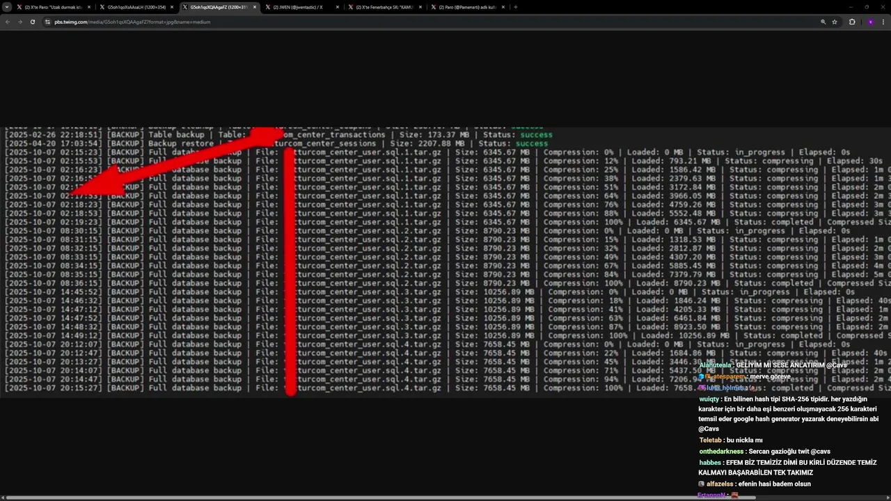Switch to the Paro (@Pamenarti) tab

click(468, 7)
